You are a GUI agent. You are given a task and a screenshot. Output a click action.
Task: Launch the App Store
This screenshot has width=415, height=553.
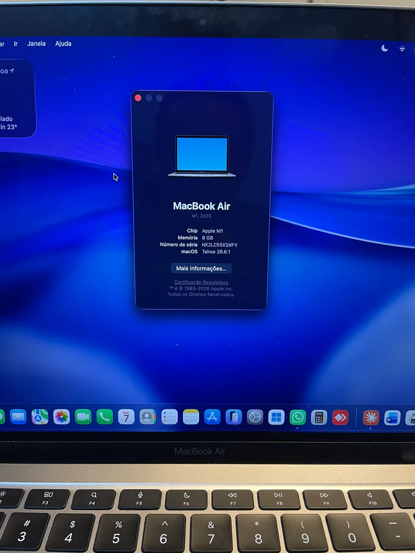click(x=212, y=417)
